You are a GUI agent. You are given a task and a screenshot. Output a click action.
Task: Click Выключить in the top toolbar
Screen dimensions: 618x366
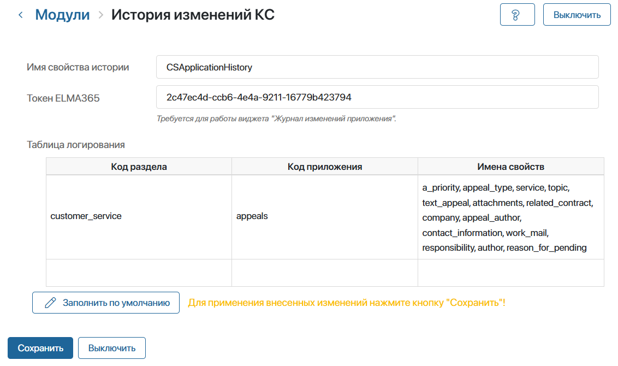[x=577, y=14]
